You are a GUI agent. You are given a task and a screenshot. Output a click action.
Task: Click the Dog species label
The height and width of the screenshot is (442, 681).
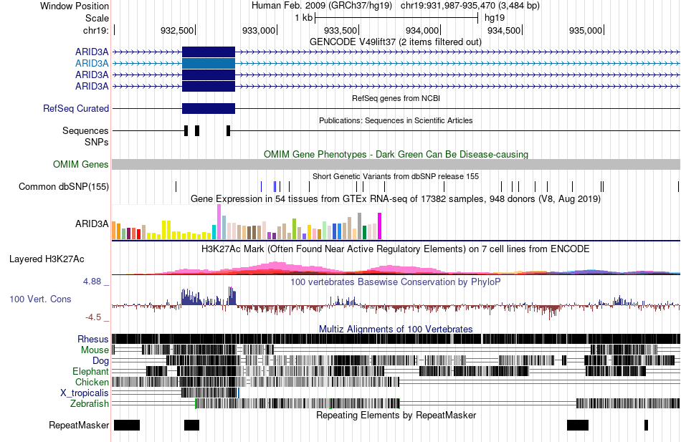coord(100,361)
